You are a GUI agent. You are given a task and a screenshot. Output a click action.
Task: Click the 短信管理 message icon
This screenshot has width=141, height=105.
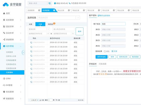[4, 92]
